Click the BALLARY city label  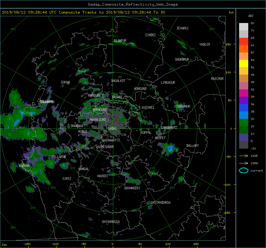point(192,146)
